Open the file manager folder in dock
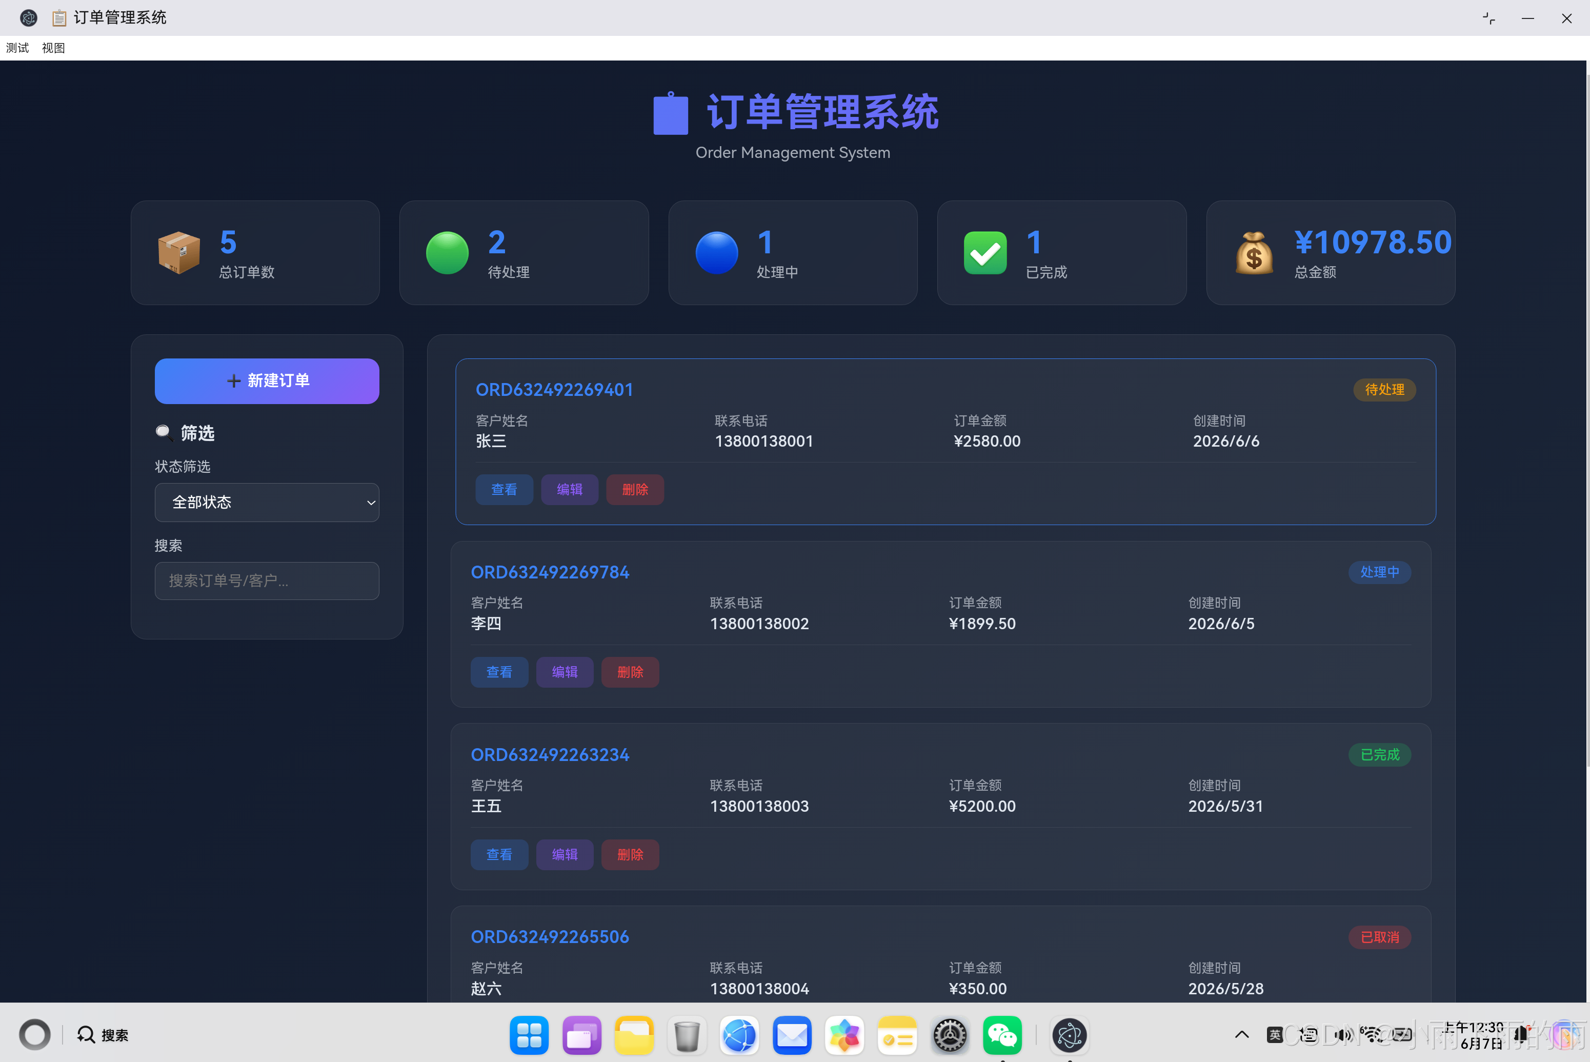The height and width of the screenshot is (1062, 1590). point(634,1035)
